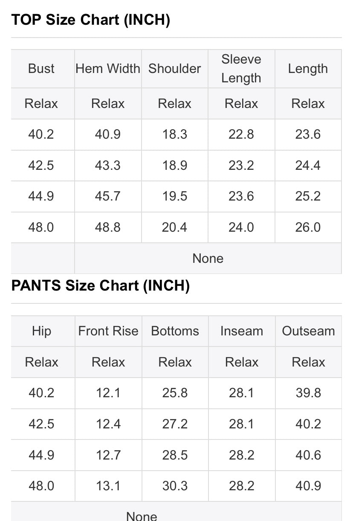The height and width of the screenshot is (521, 353).
Task: Click the PANTS Size Chart heading
Action: click(x=100, y=286)
